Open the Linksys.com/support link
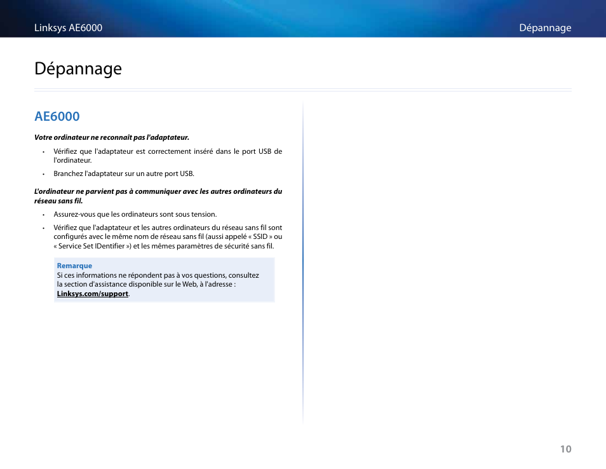This screenshot has height=469, width=606. point(92,294)
